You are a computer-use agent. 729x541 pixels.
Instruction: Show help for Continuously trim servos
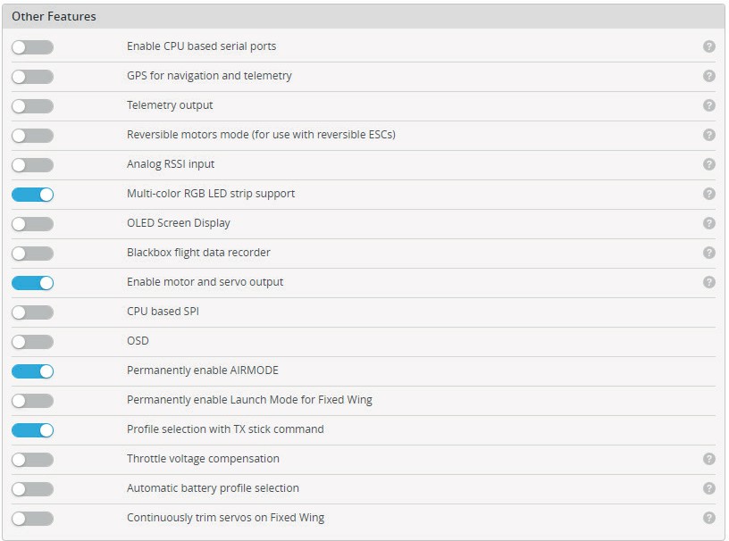(x=709, y=518)
